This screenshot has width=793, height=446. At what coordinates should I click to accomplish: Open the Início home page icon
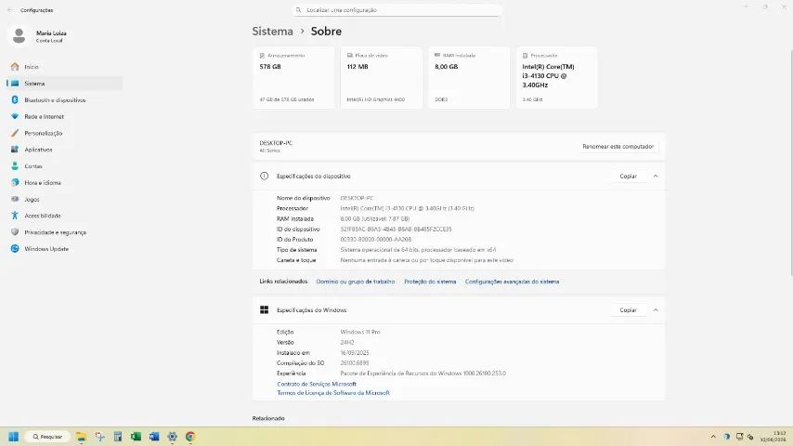[x=15, y=66]
